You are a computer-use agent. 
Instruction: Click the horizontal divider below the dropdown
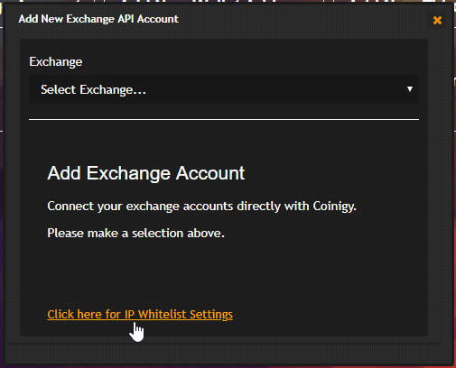[224, 119]
